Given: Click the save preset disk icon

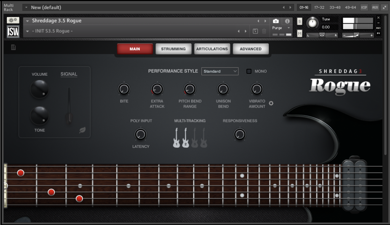Looking at the screenshot, I should pyautogui.click(x=255, y=31).
